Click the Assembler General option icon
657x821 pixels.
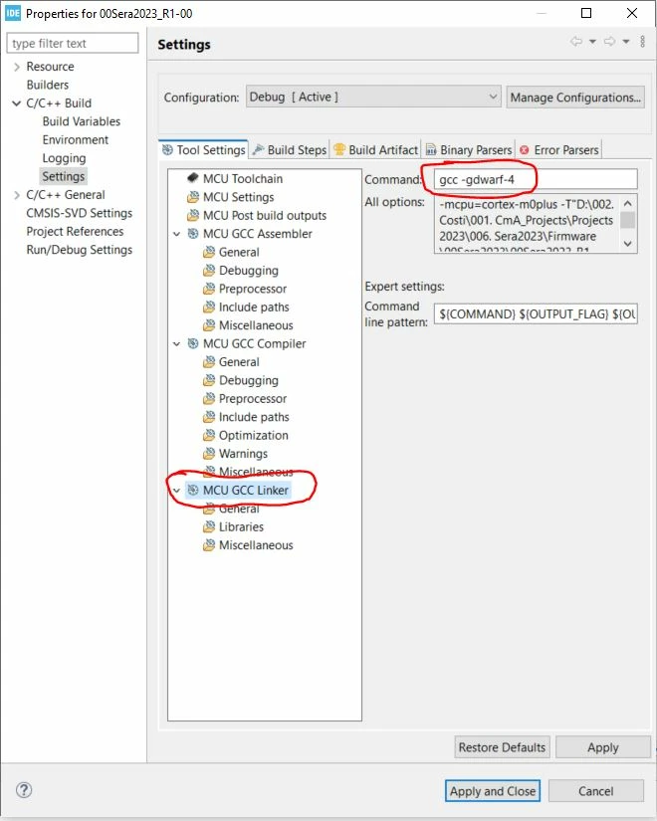coord(208,252)
